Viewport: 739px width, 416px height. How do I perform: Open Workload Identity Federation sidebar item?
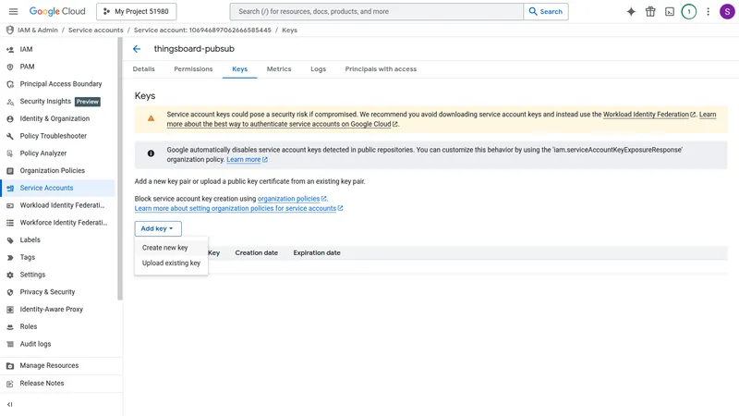coord(57,205)
